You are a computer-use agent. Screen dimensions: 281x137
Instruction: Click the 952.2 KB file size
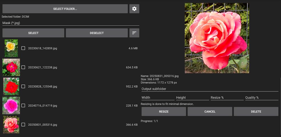coord(132,87)
